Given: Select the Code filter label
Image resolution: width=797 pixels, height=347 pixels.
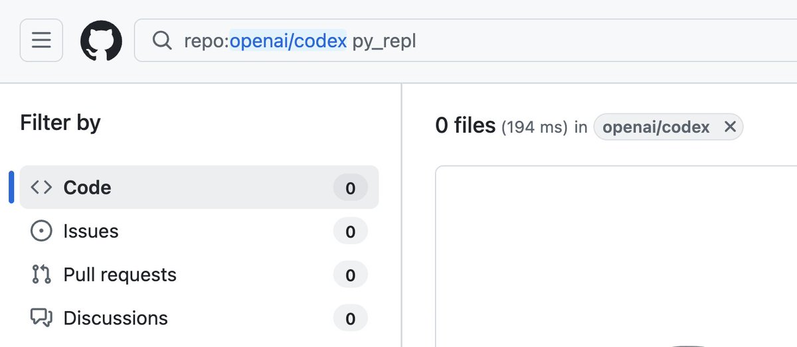Looking at the screenshot, I should pyautogui.click(x=87, y=188).
